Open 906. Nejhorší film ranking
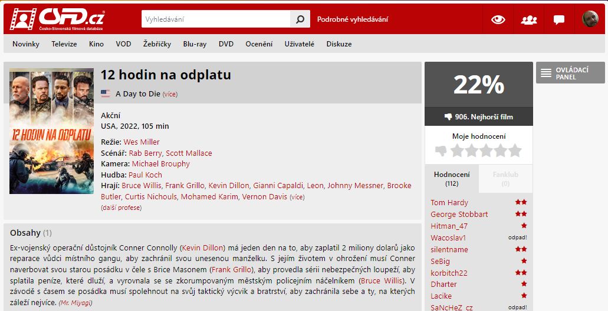 [478, 116]
